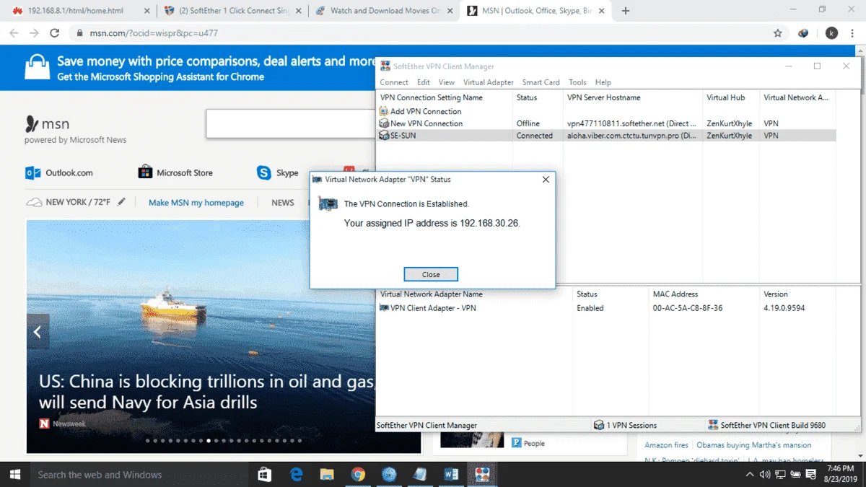Image resolution: width=866 pixels, height=487 pixels.
Task: Open the NEWS section on MSN
Action: (x=283, y=203)
